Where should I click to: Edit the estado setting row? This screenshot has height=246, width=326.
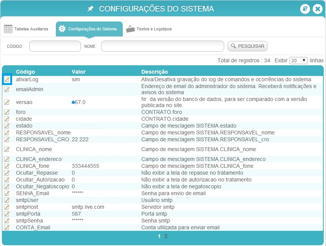tap(7, 126)
